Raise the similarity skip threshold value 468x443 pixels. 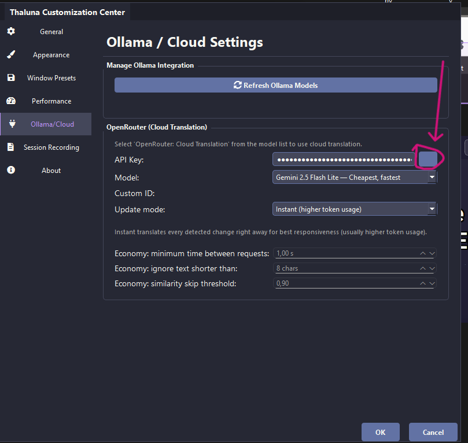(x=423, y=283)
